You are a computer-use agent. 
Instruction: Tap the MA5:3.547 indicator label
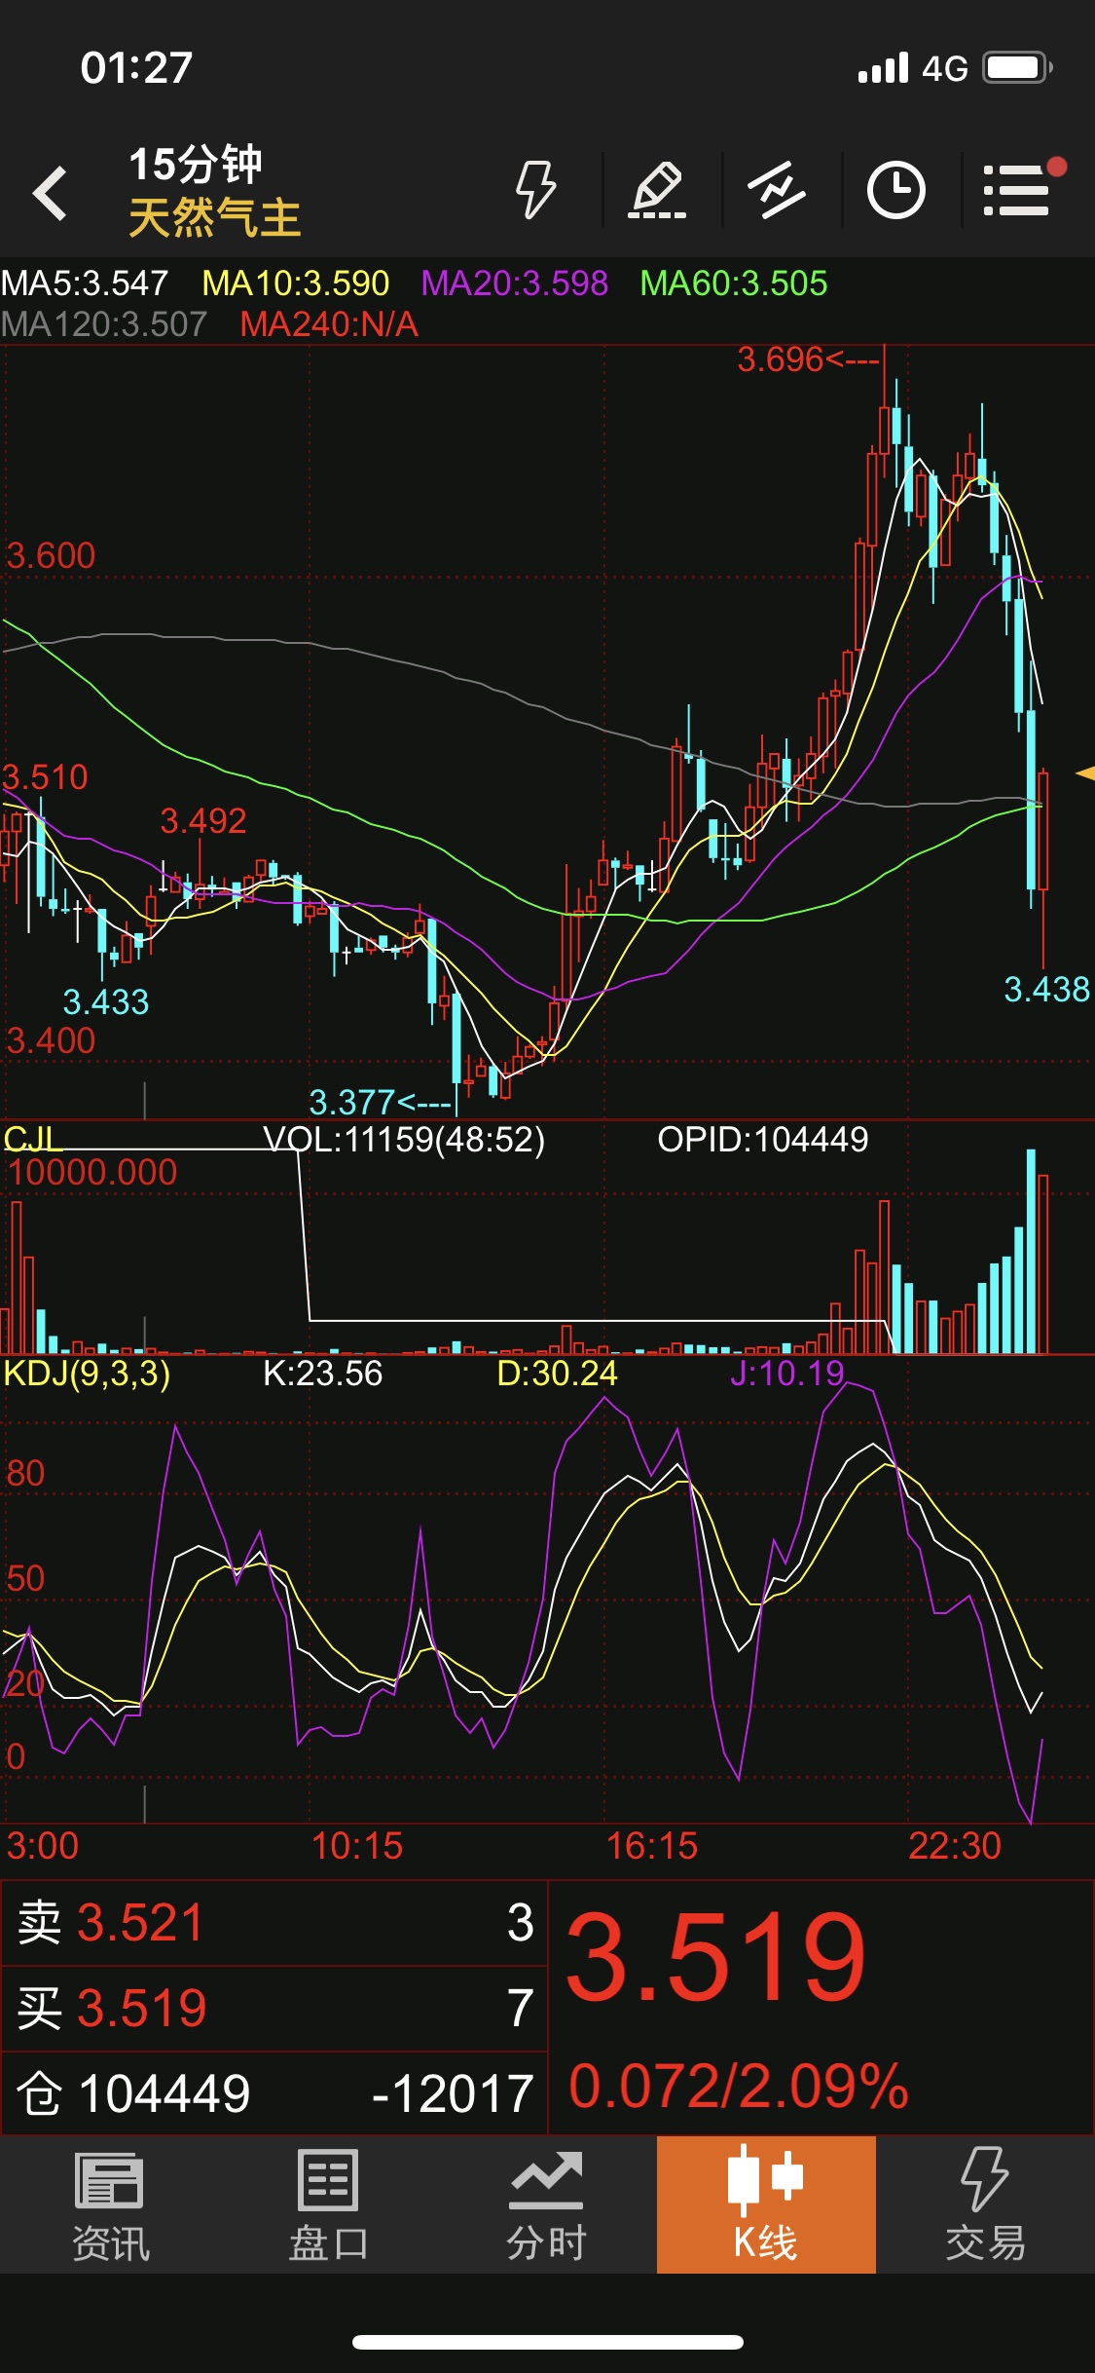pyautogui.click(x=85, y=283)
